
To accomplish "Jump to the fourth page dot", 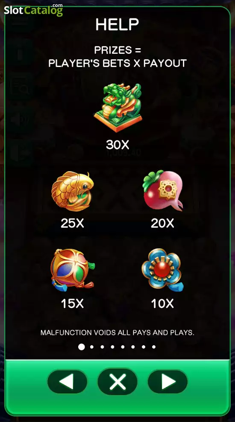I will (x=112, y=347).
